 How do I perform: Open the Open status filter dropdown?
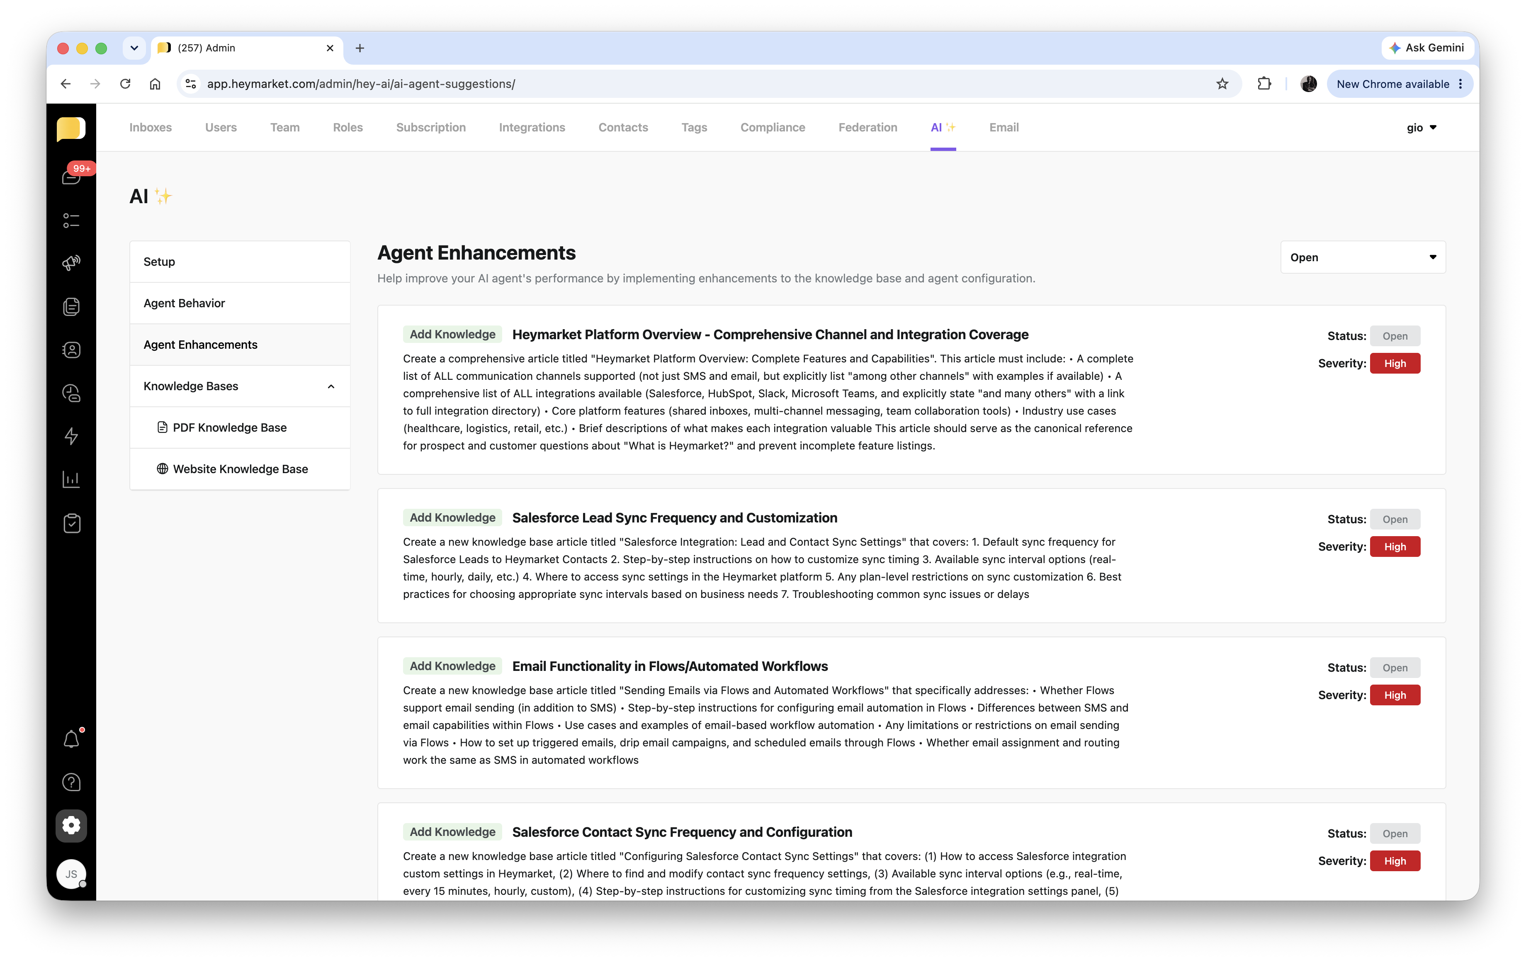tap(1363, 258)
